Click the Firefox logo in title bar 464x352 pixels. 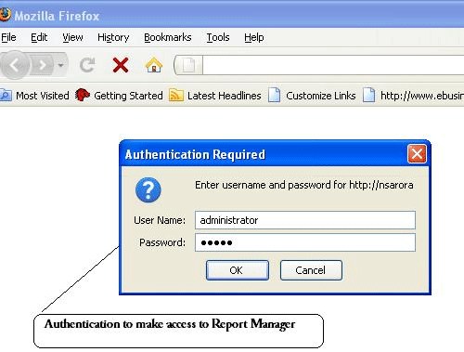[x=6, y=15]
